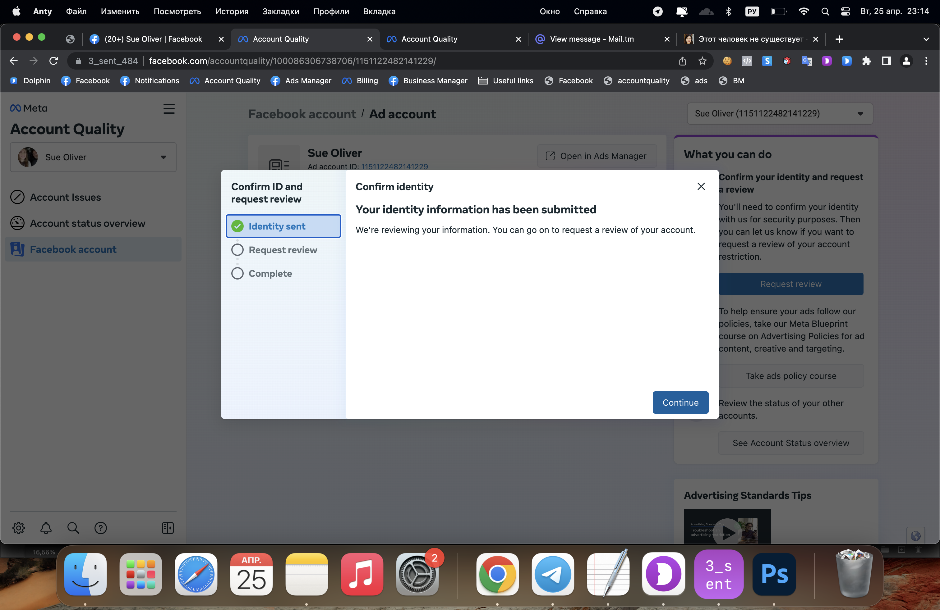Viewport: 940px width, 610px height.
Task: Open the Extensions puzzle icon
Action: pos(867,61)
